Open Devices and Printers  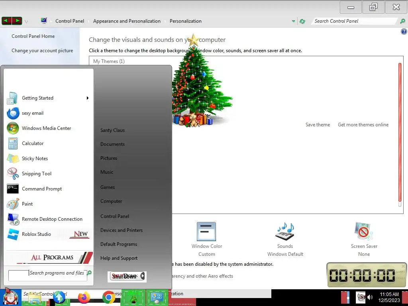pos(122,230)
